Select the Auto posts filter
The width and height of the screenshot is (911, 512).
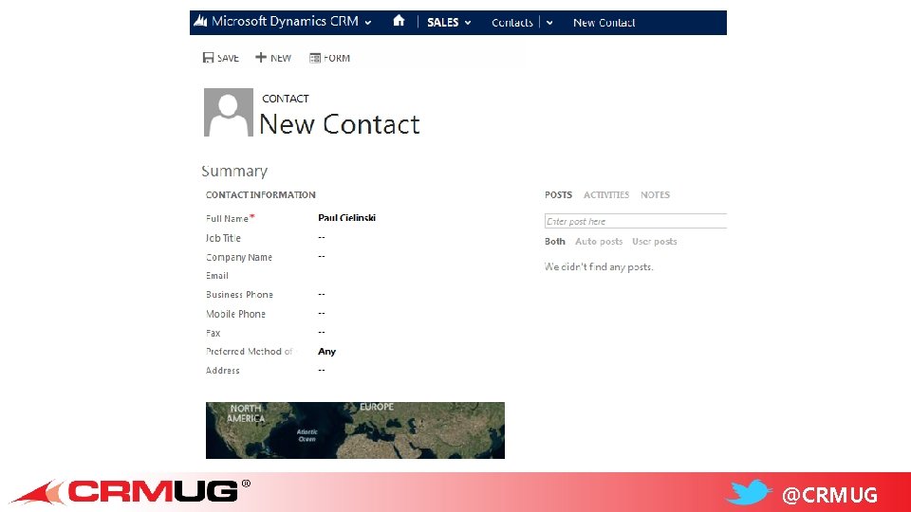(x=599, y=241)
